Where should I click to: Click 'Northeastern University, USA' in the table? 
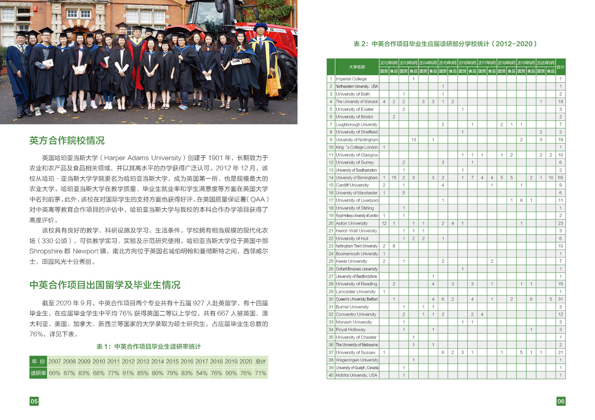point(357,86)
